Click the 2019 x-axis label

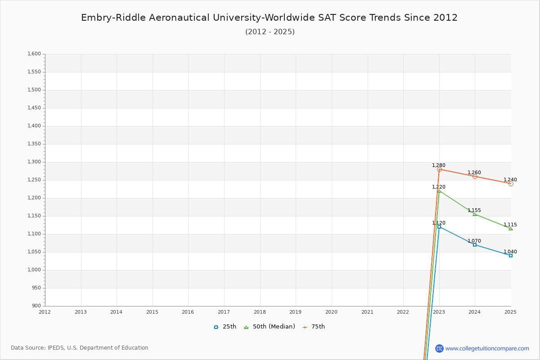tap(296, 311)
